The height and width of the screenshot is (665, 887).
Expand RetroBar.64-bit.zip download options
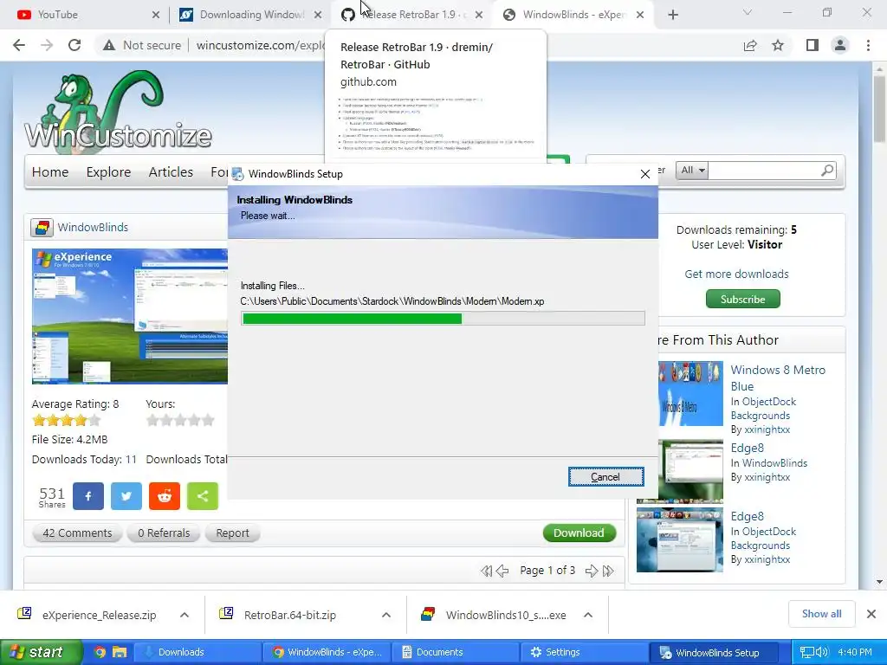click(x=385, y=615)
